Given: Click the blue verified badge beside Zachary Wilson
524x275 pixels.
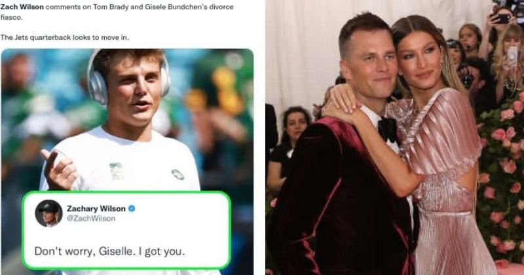Looking at the screenshot, I should 132,208.
